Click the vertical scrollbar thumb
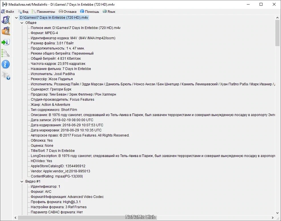 [277, 33]
